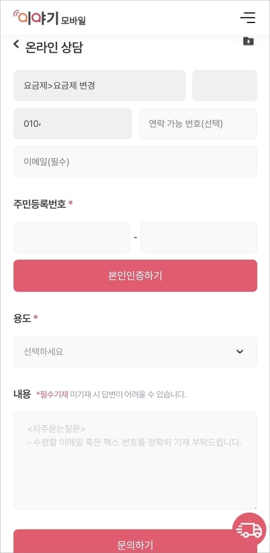Tap the floating delivery truck icon
Screen dimensions: 270x553
(249, 529)
